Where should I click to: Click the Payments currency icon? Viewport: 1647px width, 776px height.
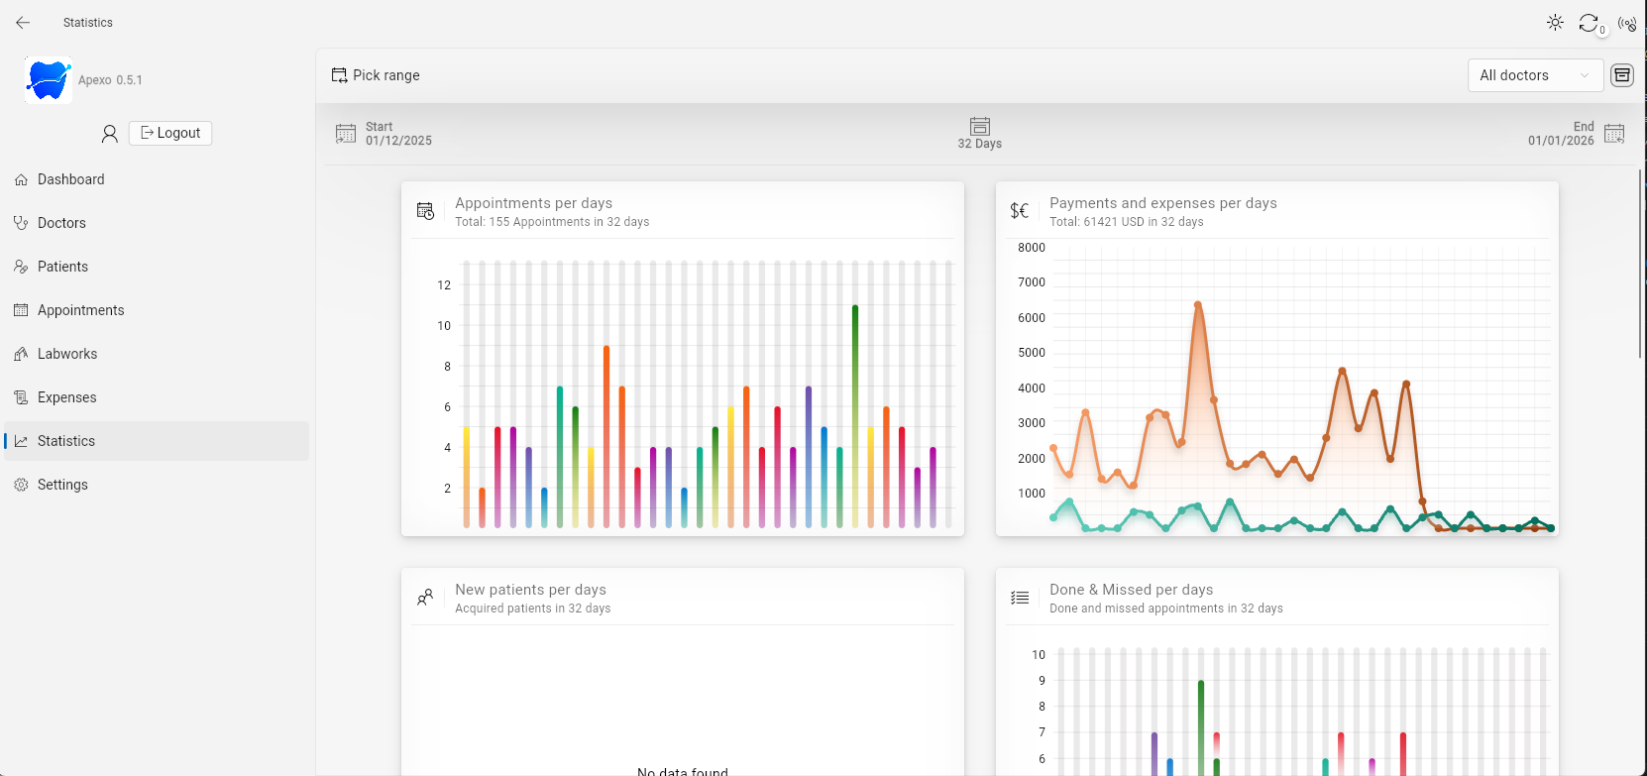pyautogui.click(x=1020, y=211)
